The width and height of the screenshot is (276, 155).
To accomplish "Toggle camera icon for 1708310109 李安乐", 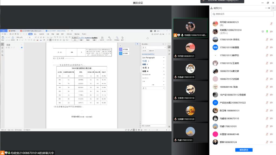I will [272, 40].
